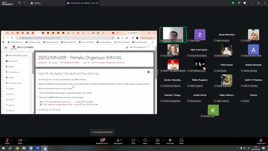Click the meeting info icon in title bar

(19, 3)
